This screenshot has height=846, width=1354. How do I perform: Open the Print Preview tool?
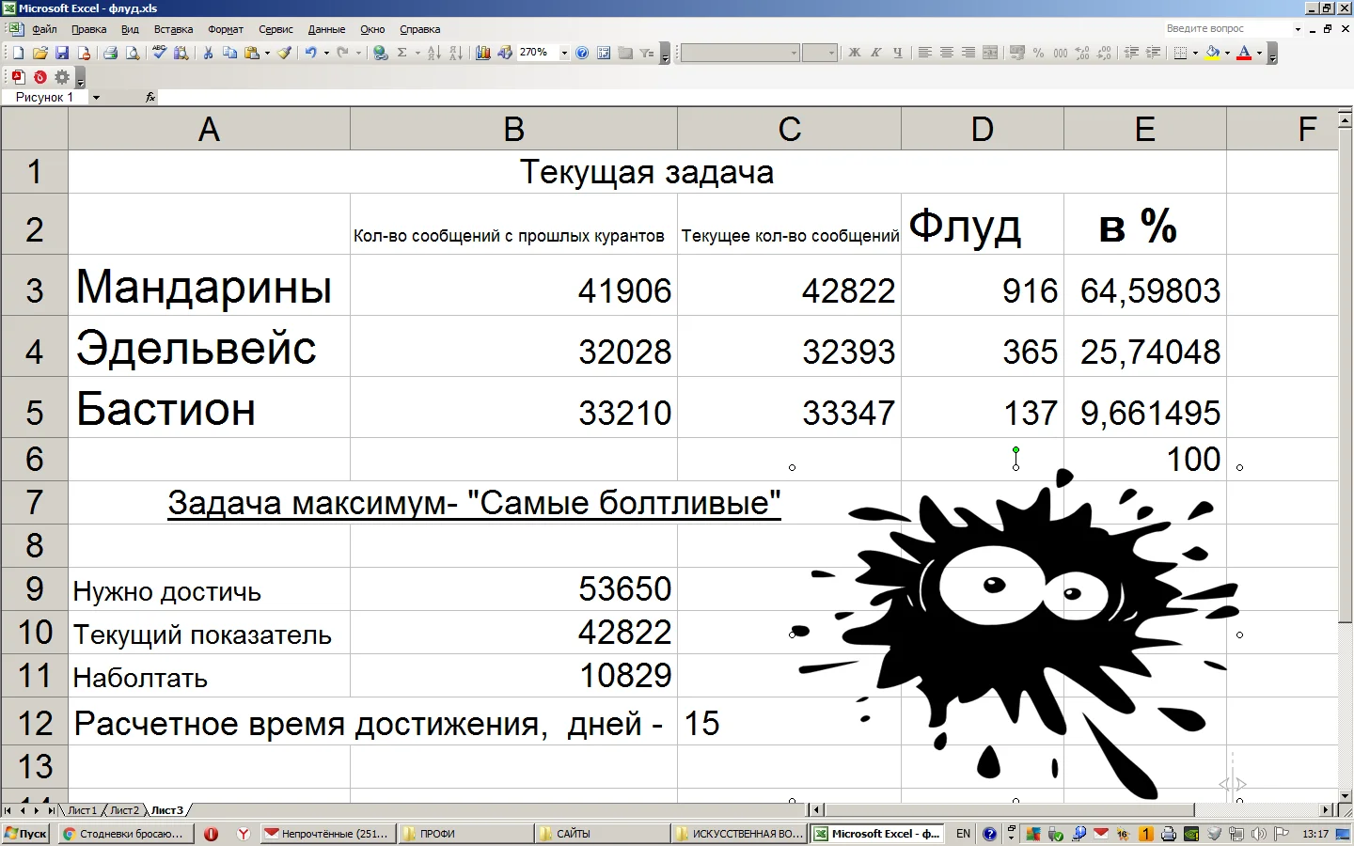click(x=133, y=54)
